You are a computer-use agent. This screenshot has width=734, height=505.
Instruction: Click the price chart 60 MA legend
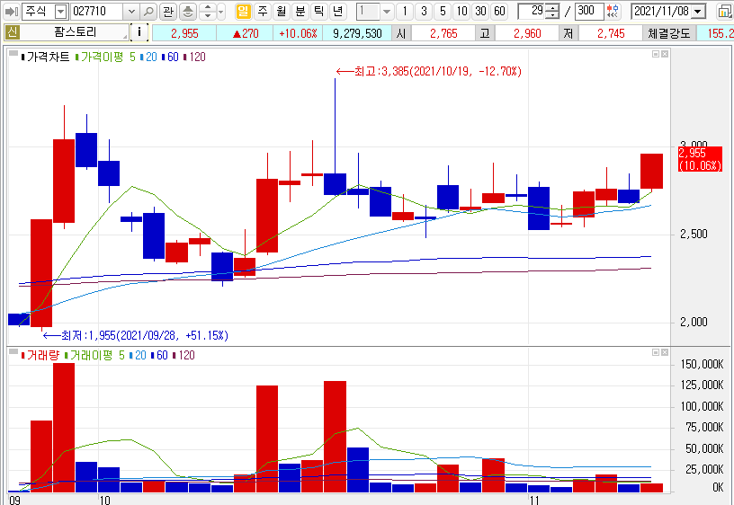[171, 57]
